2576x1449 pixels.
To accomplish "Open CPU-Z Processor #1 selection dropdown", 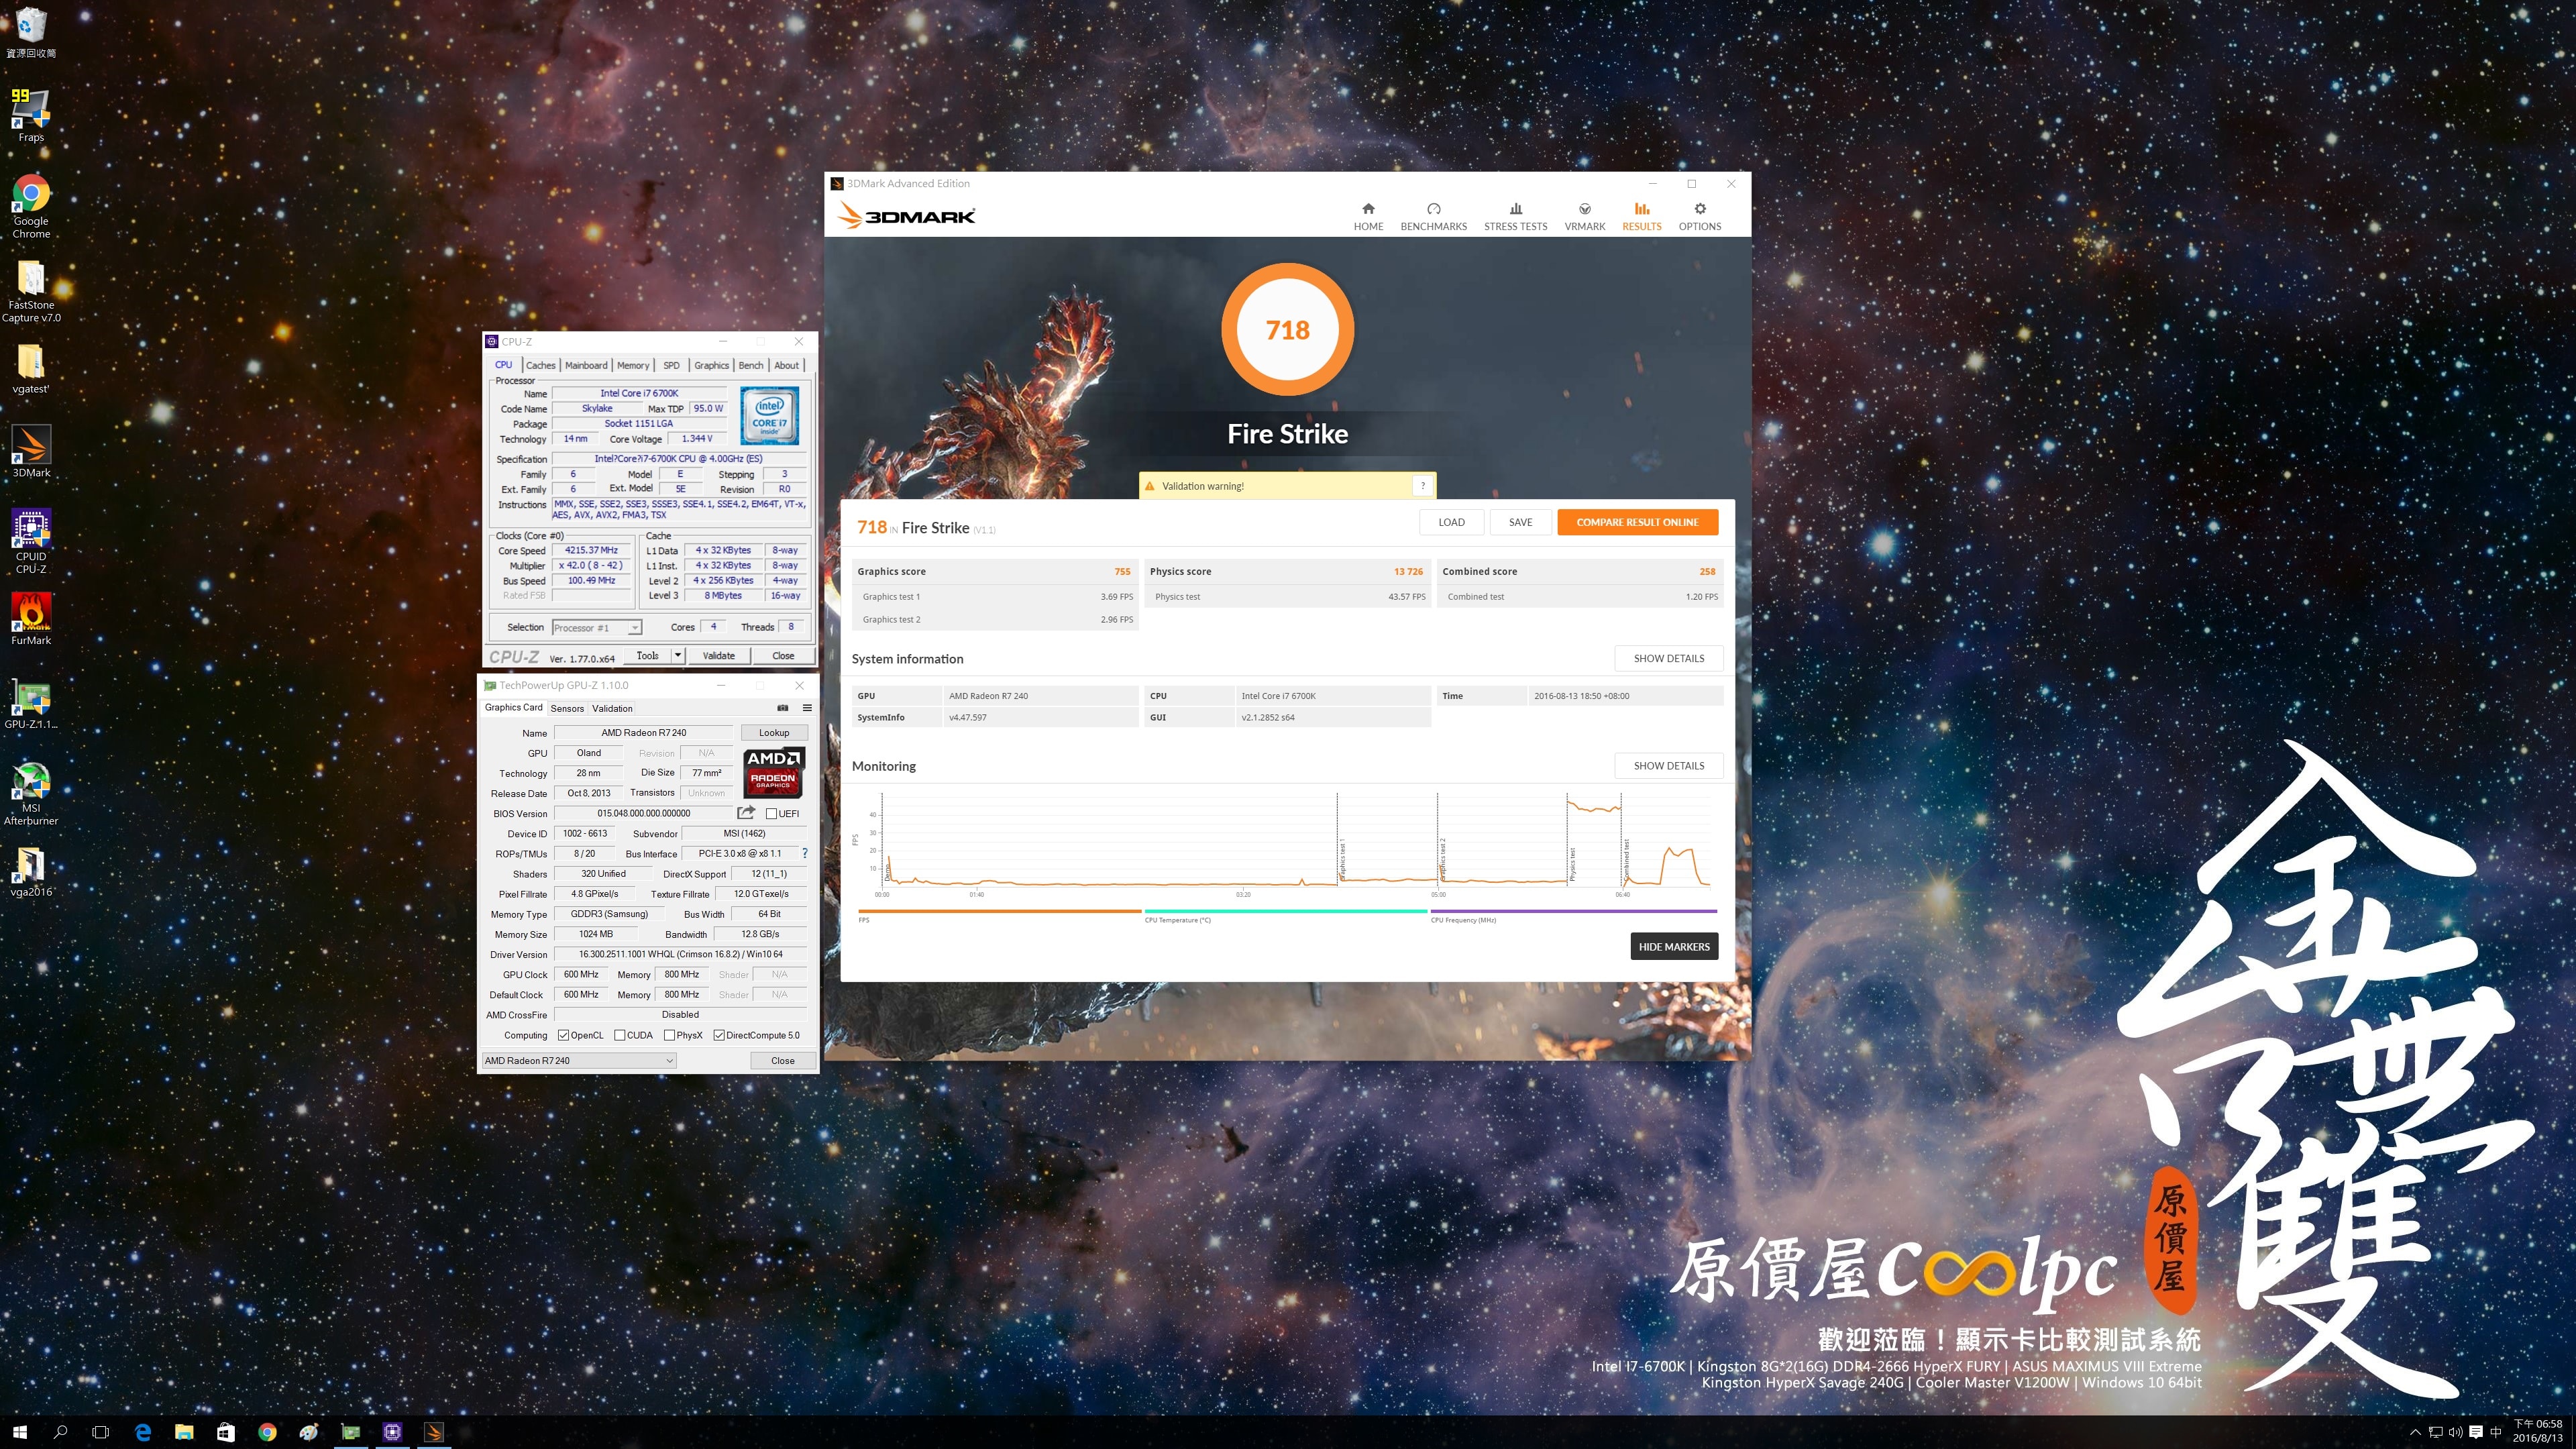I will 597,628.
